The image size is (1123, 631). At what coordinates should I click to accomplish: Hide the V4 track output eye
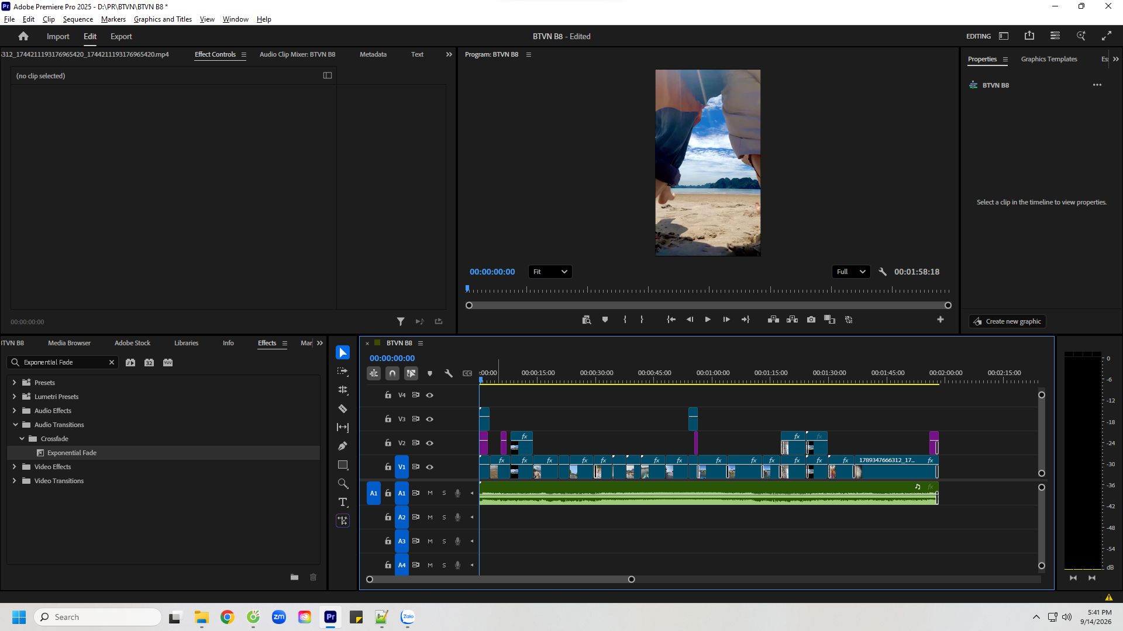[x=430, y=396]
